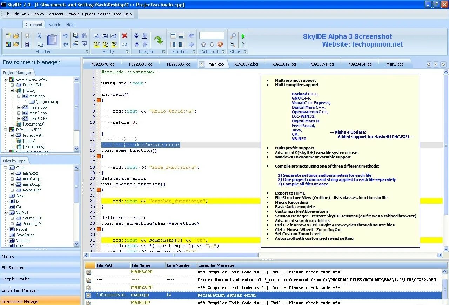The image size is (449, 305).
Task: Switch to the Help ribbon tab
Action: (x=71, y=25)
